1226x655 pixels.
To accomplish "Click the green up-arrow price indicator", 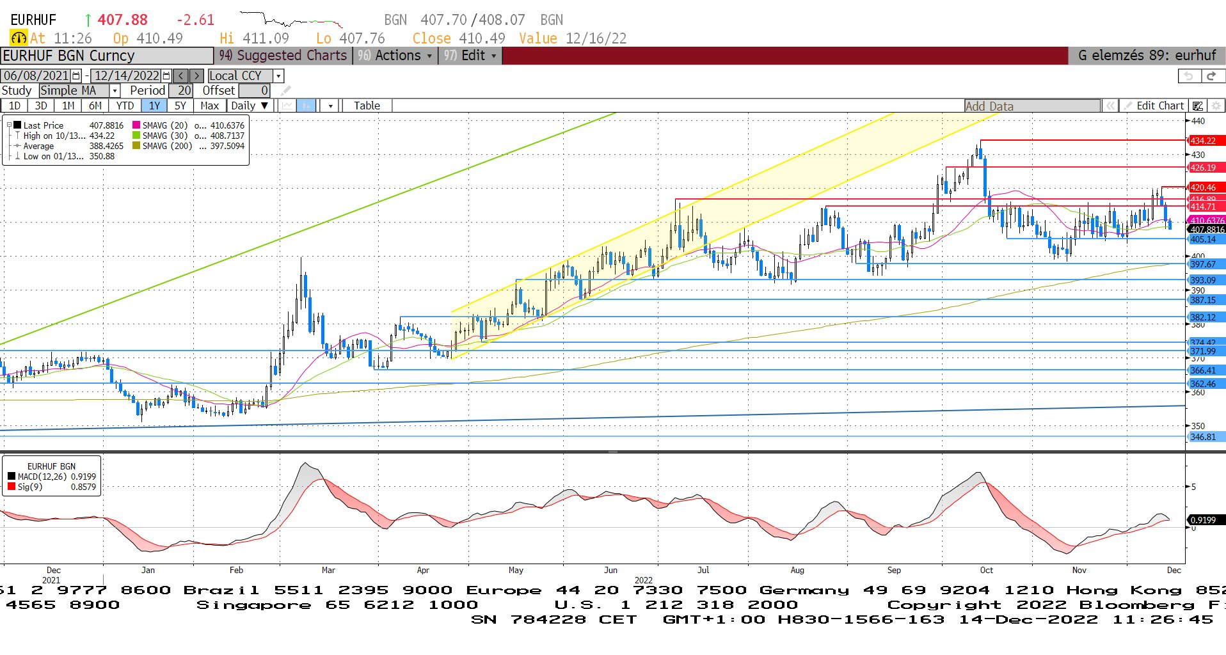I will 88,20.
